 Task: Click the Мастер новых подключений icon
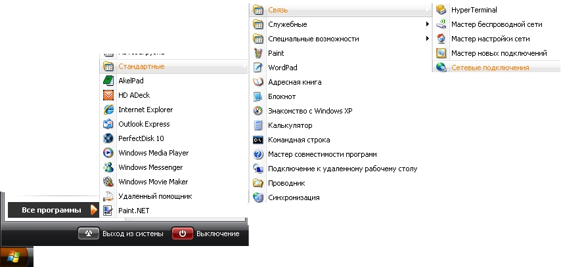441,53
